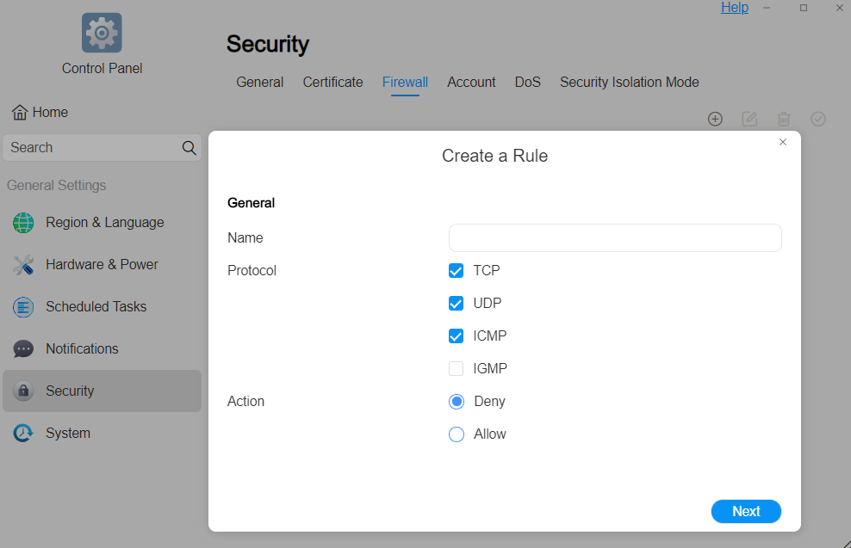This screenshot has width=851, height=548.
Task: Select the Allow action radio button
Action: tap(457, 434)
